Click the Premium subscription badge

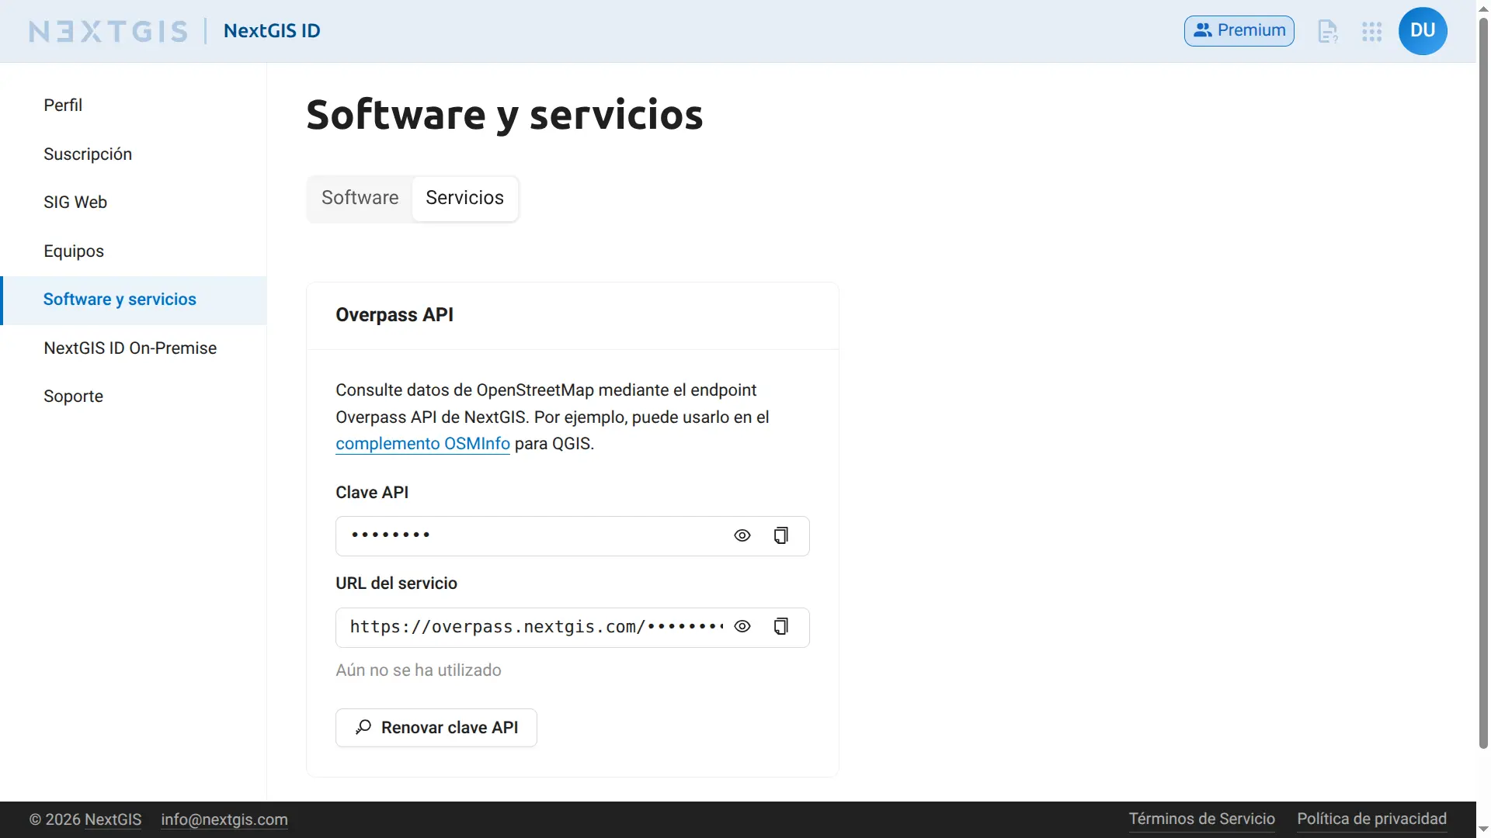(x=1239, y=30)
